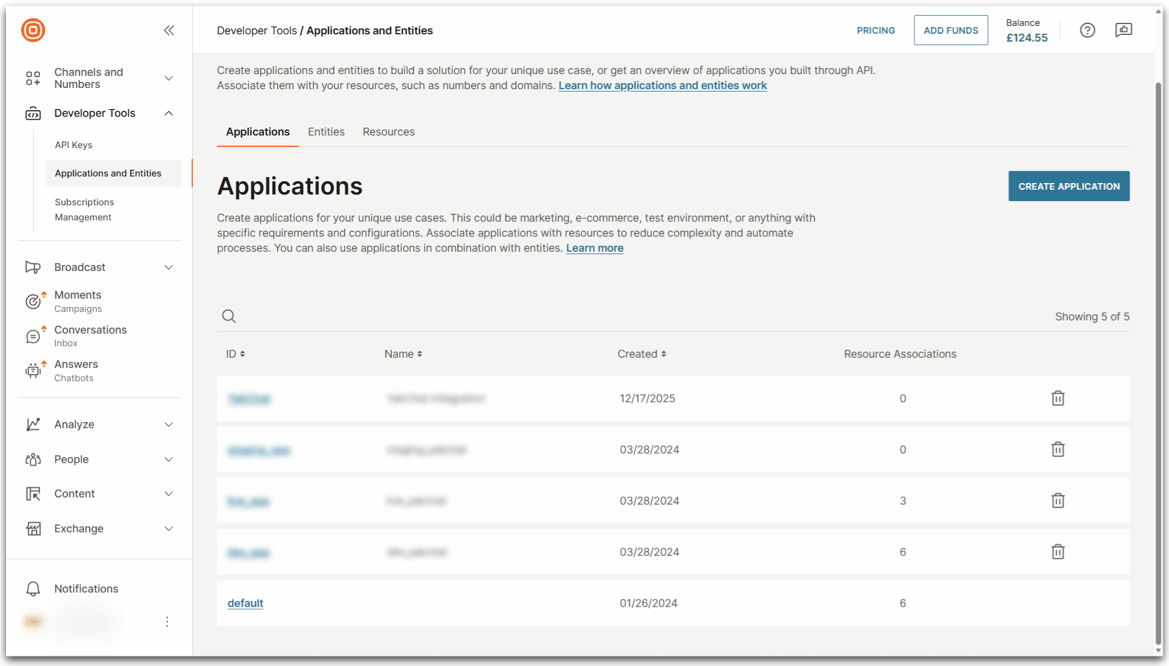Open the Resources tab
Viewport: 1169px width, 666px height.
click(388, 131)
